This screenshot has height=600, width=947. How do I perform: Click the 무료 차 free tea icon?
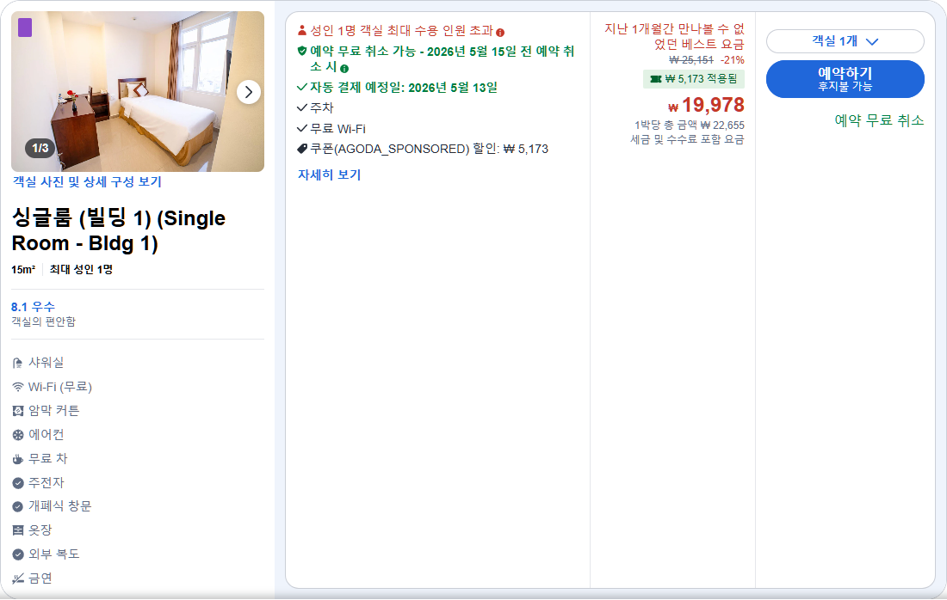20,458
